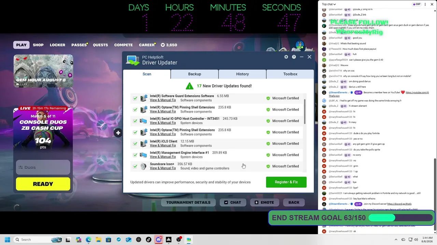Click the Driver Updater monitor logo

133,60
